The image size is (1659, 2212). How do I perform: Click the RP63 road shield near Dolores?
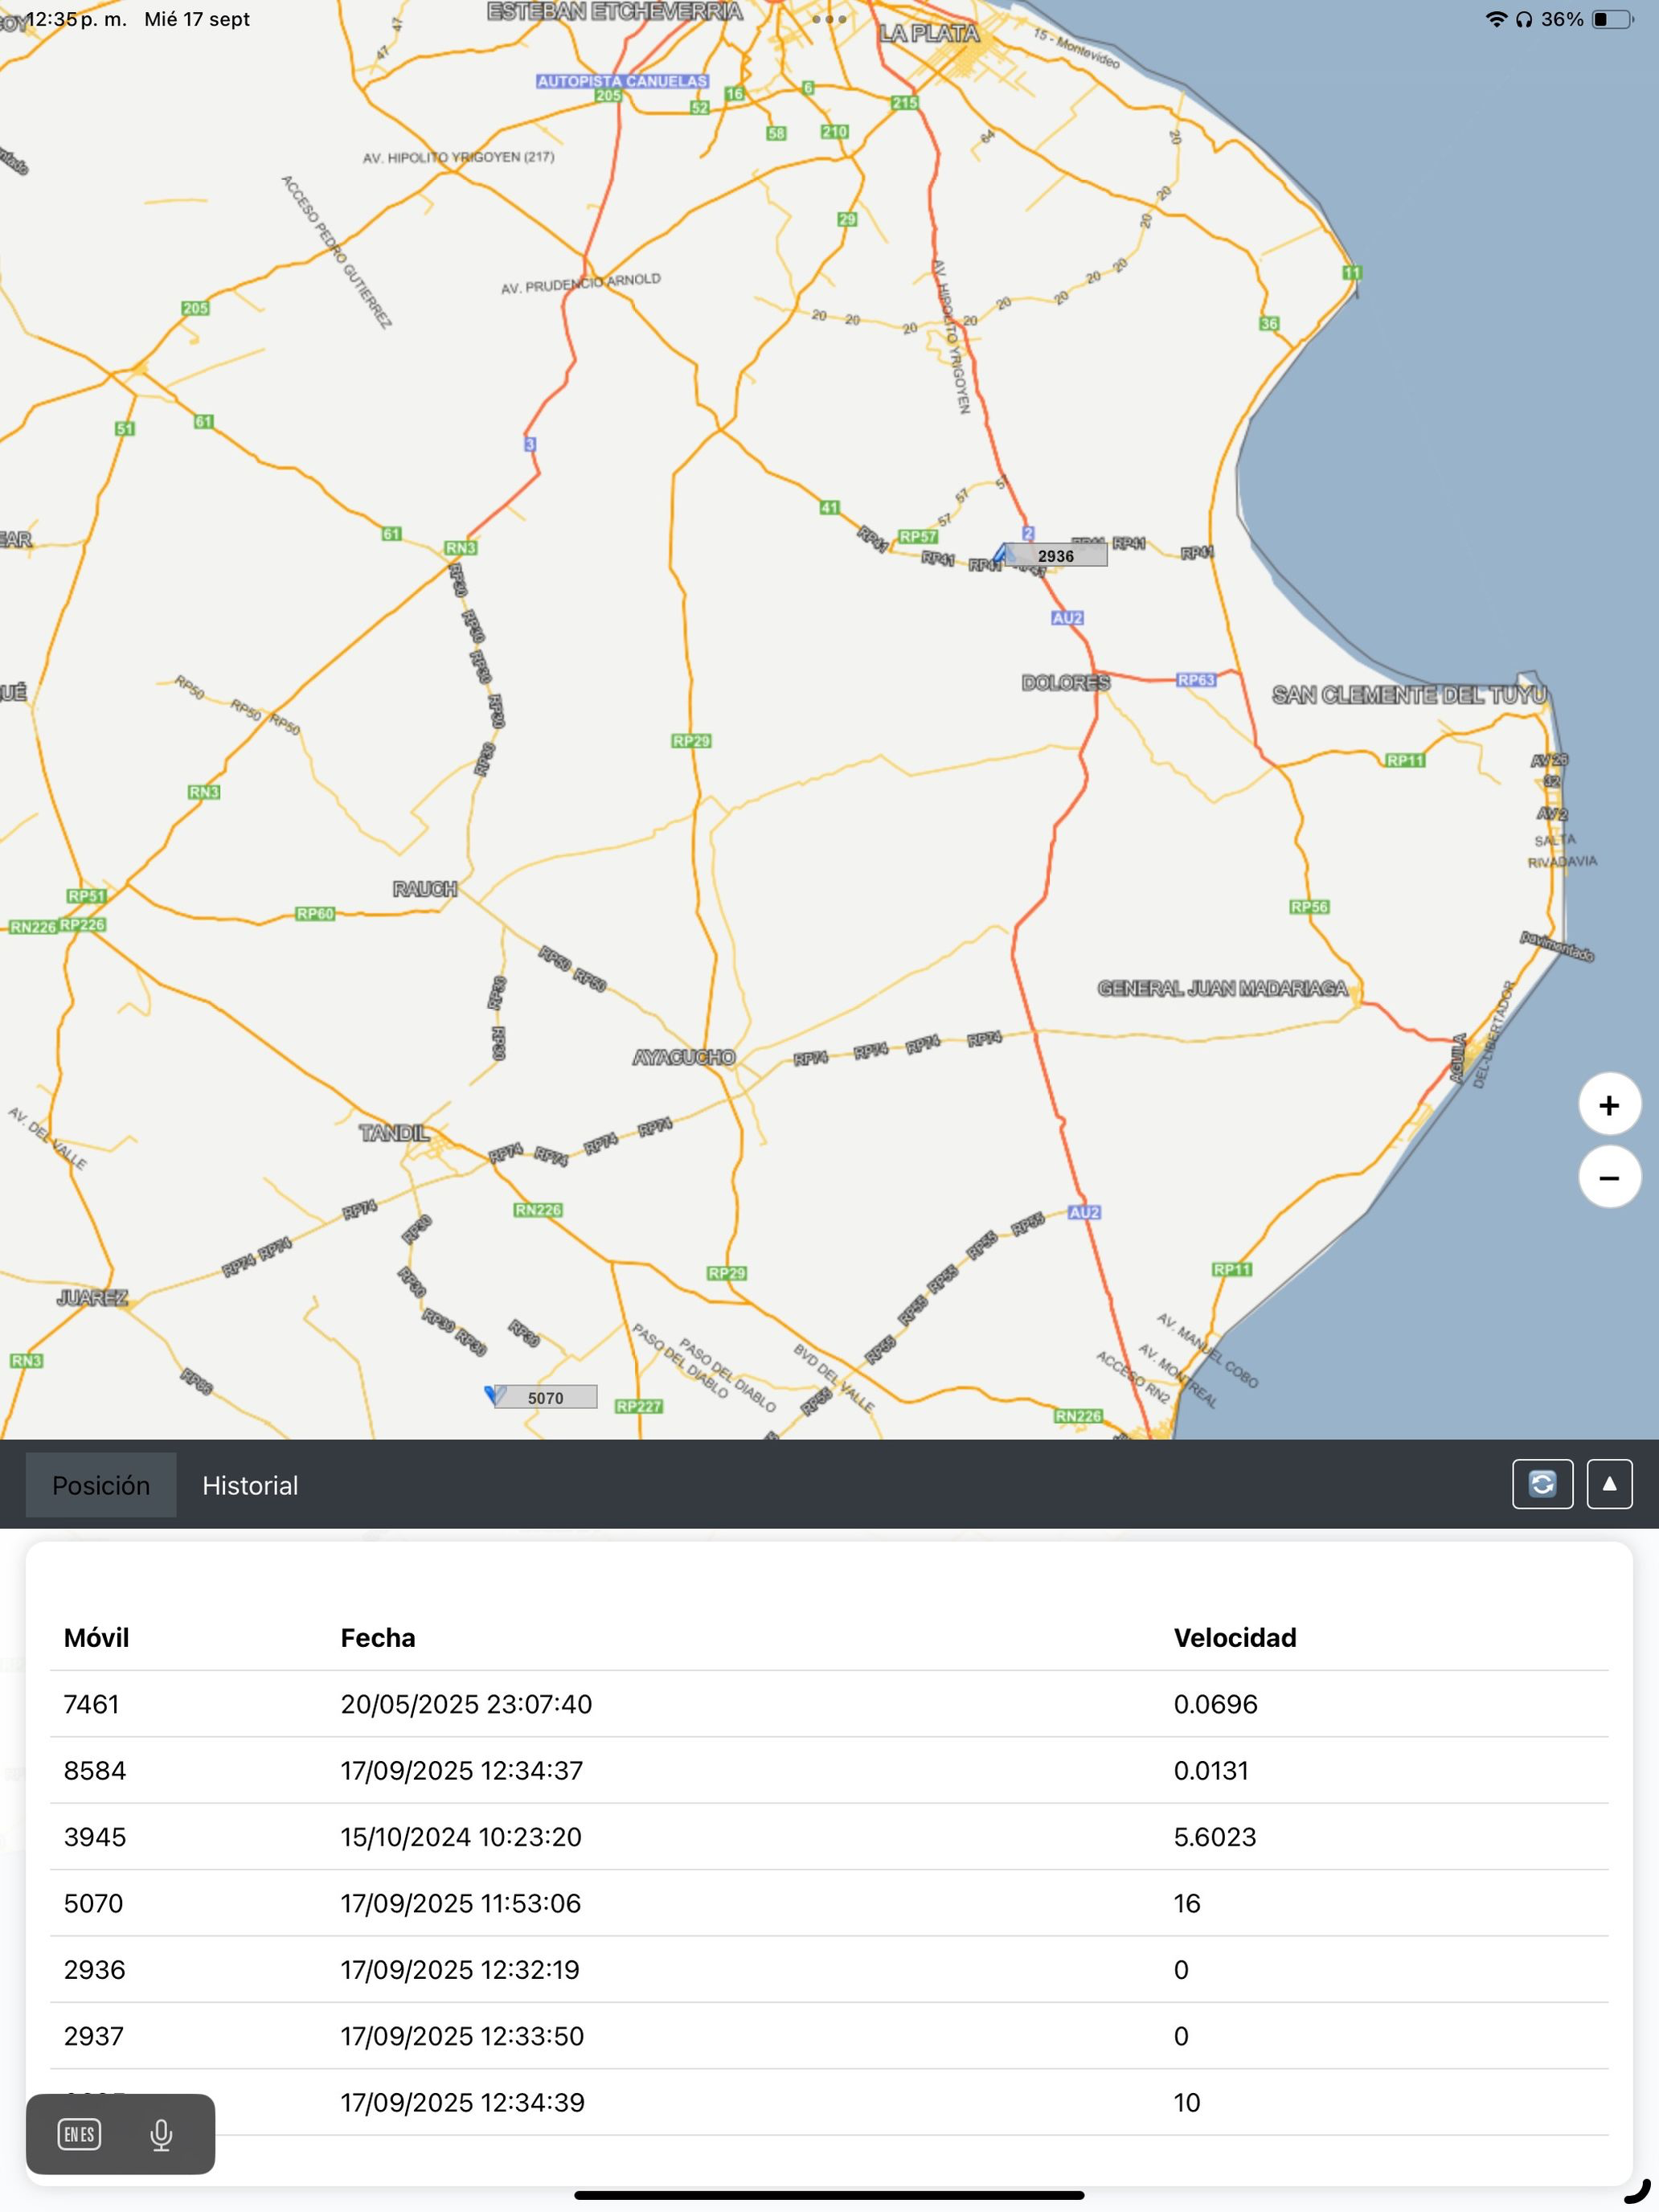(x=1196, y=680)
